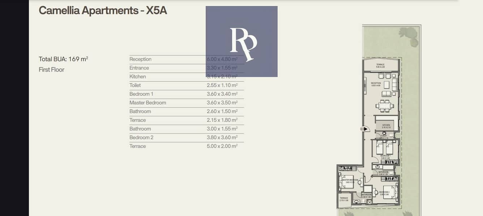This screenshot has width=483, height=216.
Task: Click the RP logo watermark
Action: pos(241,41)
